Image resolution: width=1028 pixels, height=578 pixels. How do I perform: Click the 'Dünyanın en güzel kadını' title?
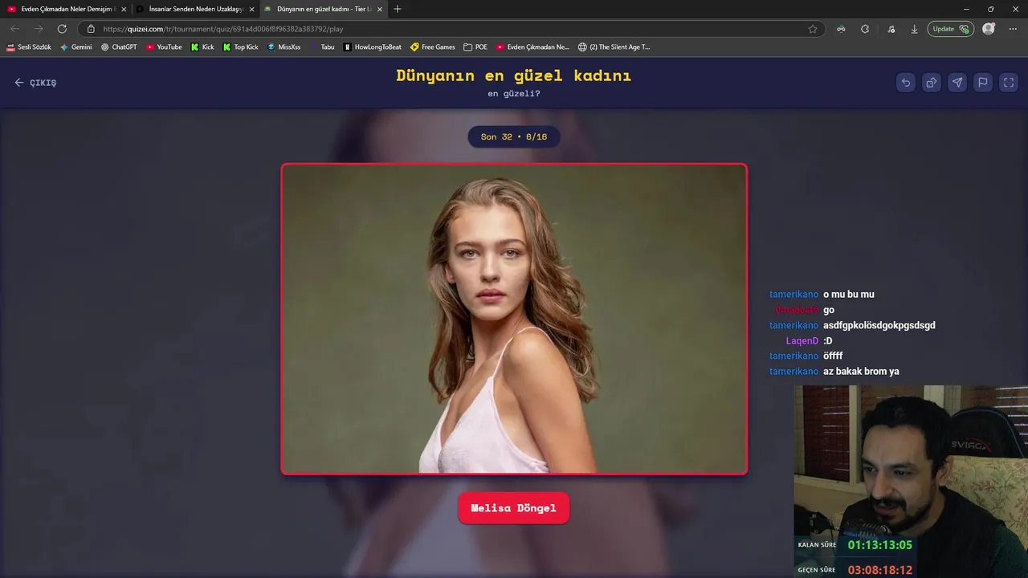click(514, 75)
